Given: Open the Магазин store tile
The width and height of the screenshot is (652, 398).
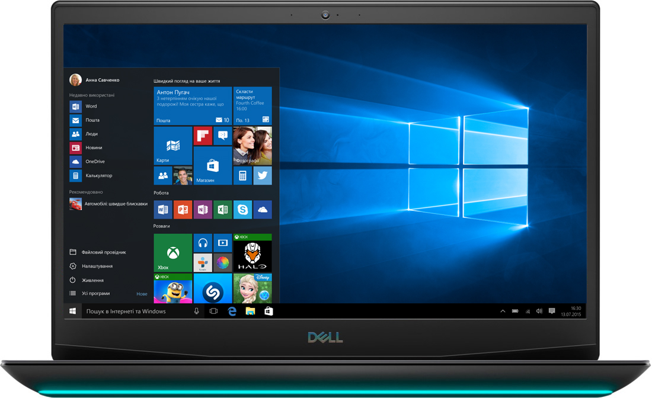Looking at the screenshot, I should coord(212,165).
